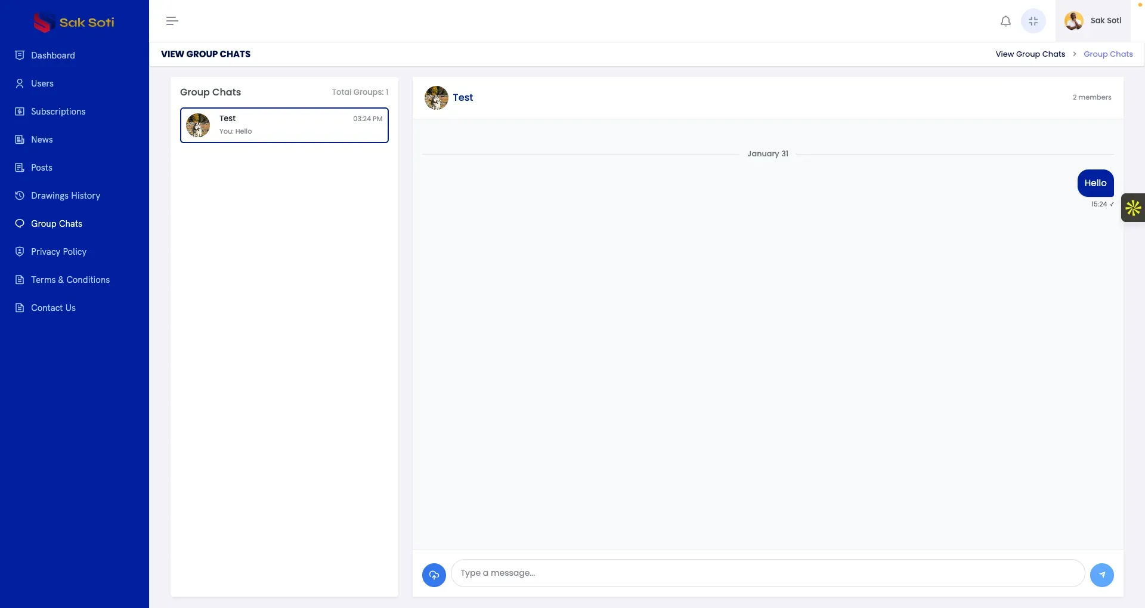Click the Users sidebar icon
This screenshot has width=1145, height=608.
[x=20, y=84]
